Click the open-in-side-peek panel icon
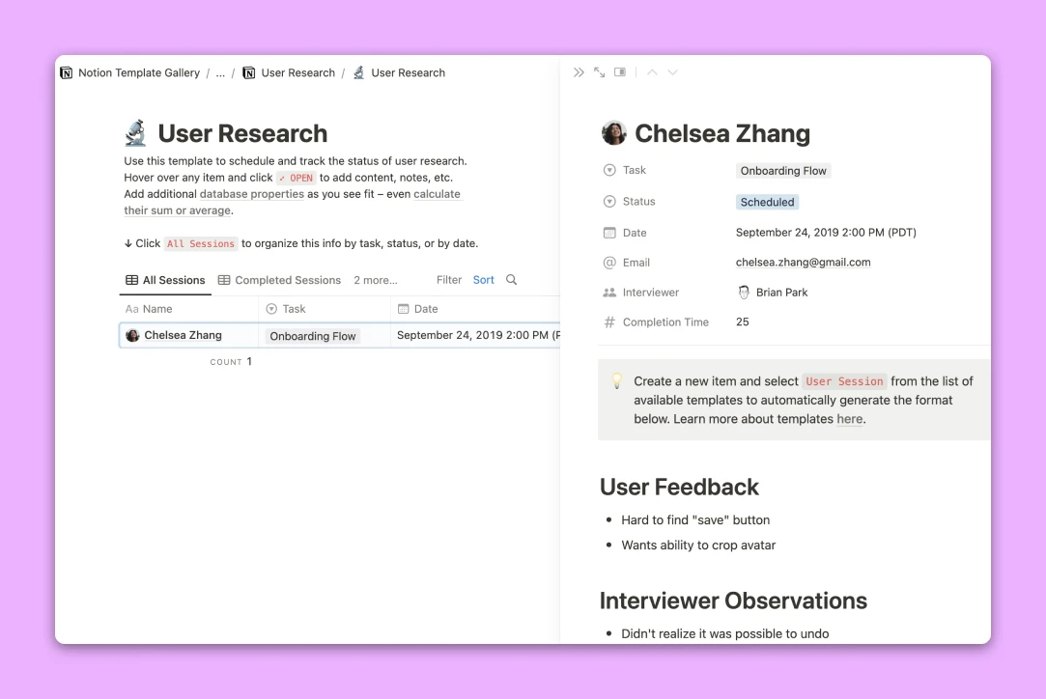Image resolution: width=1046 pixels, height=699 pixels. click(x=618, y=71)
